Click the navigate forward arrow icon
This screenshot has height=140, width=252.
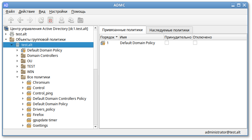pos(29,20)
